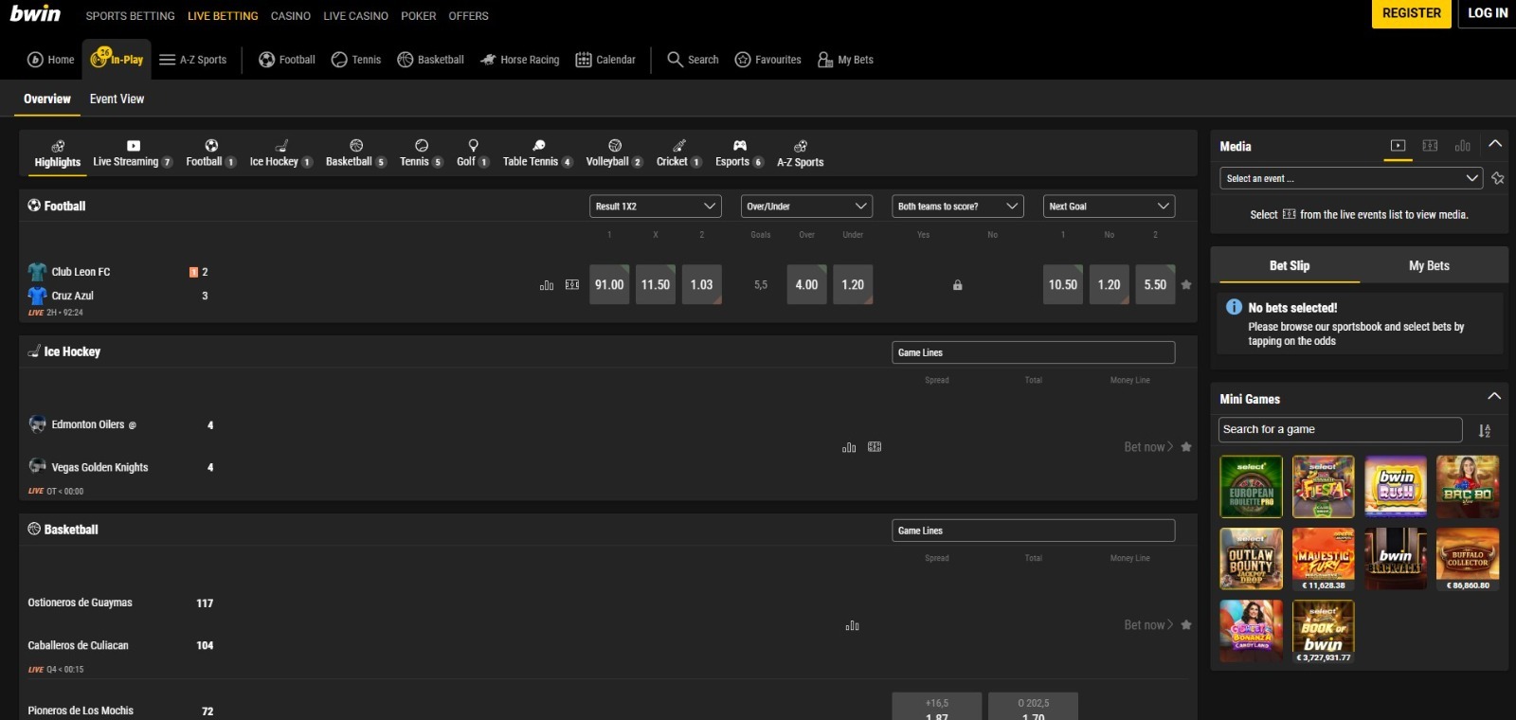Click the Mini Games sort icon
This screenshot has width=1516, height=720.
coord(1485,431)
